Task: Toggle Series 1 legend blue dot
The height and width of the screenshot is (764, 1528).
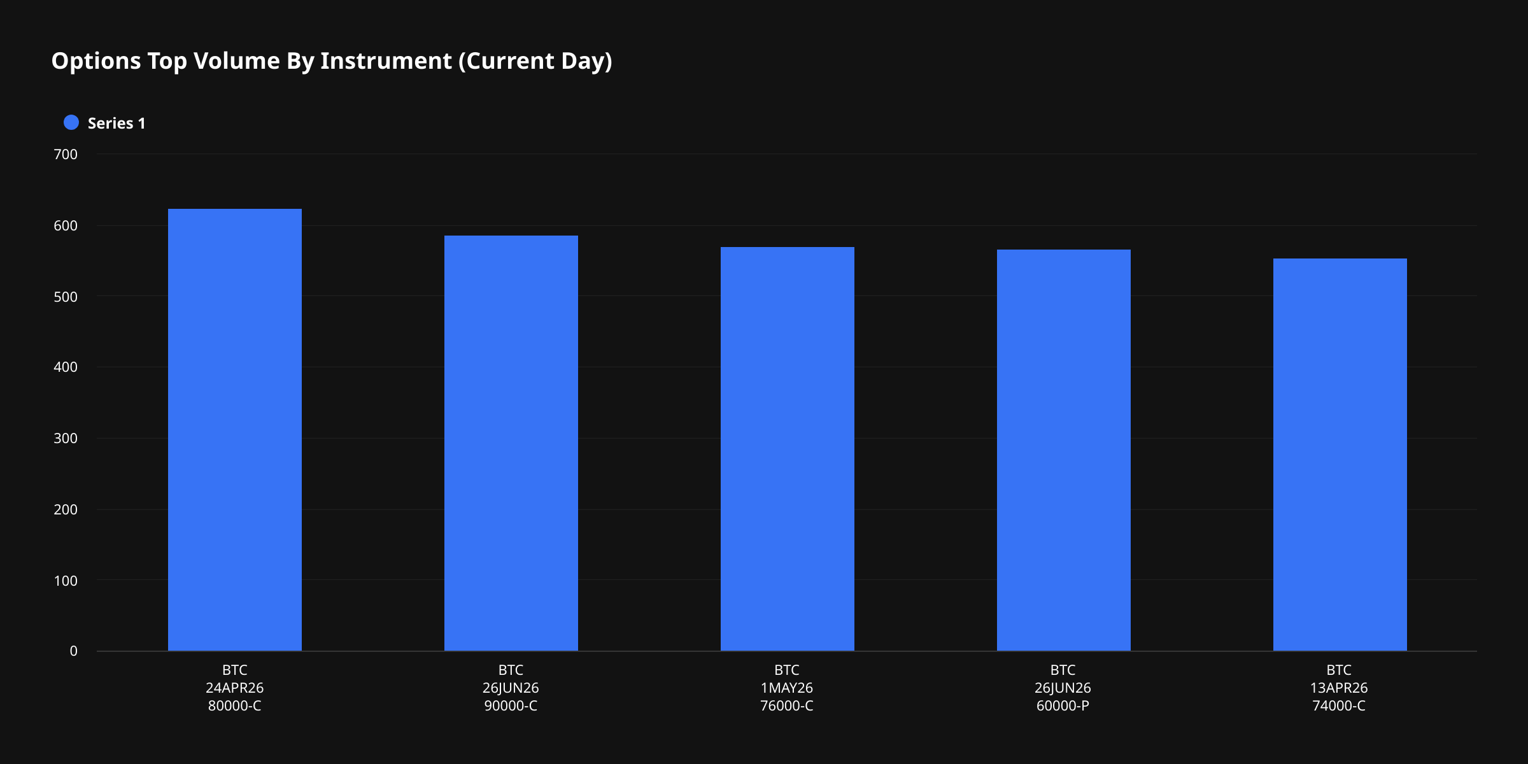Action: [71, 123]
